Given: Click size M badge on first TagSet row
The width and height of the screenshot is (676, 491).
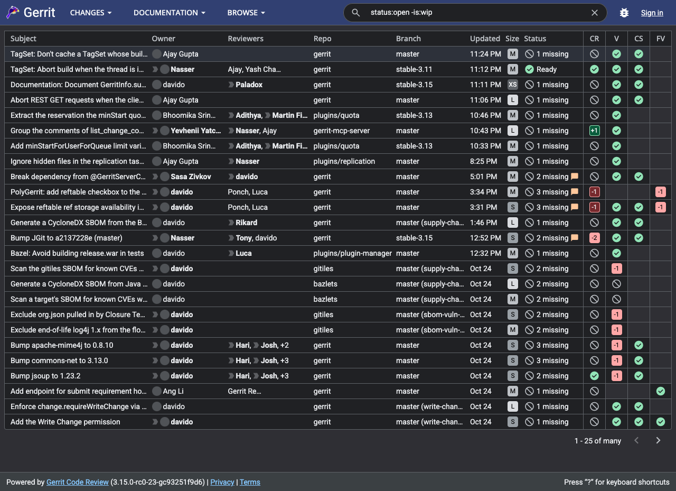Looking at the screenshot, I should coord(512,54).
